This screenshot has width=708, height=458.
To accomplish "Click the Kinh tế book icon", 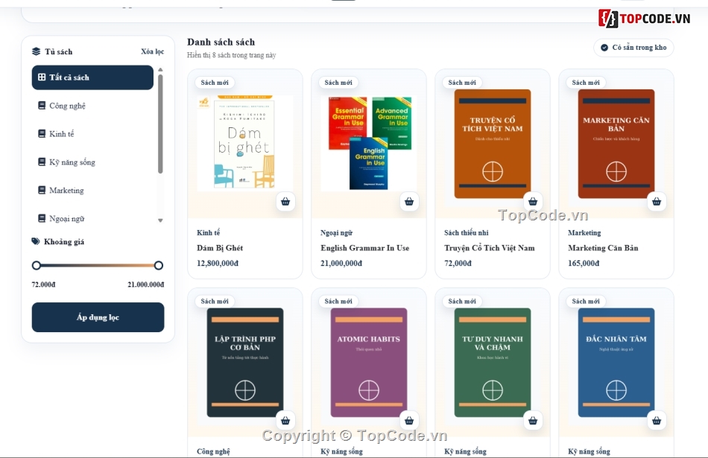I will (42, 133).
